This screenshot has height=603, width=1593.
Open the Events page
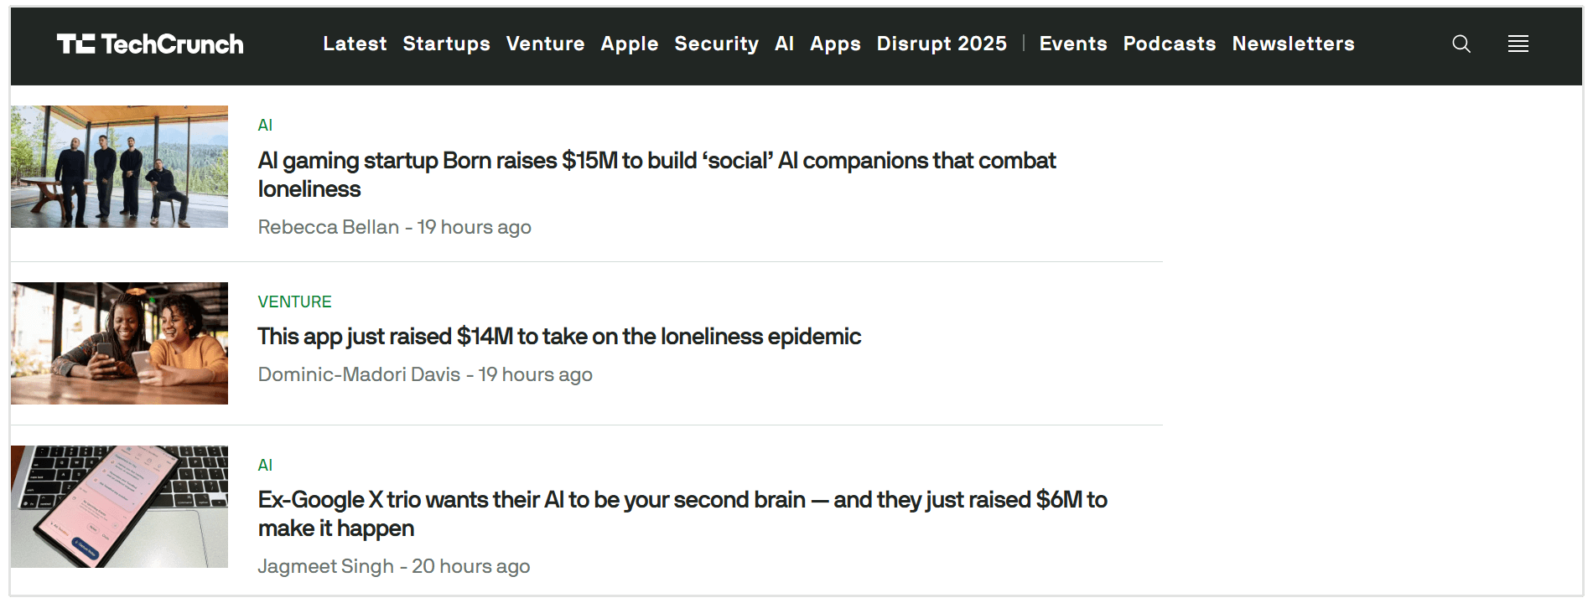[1073, 44]
